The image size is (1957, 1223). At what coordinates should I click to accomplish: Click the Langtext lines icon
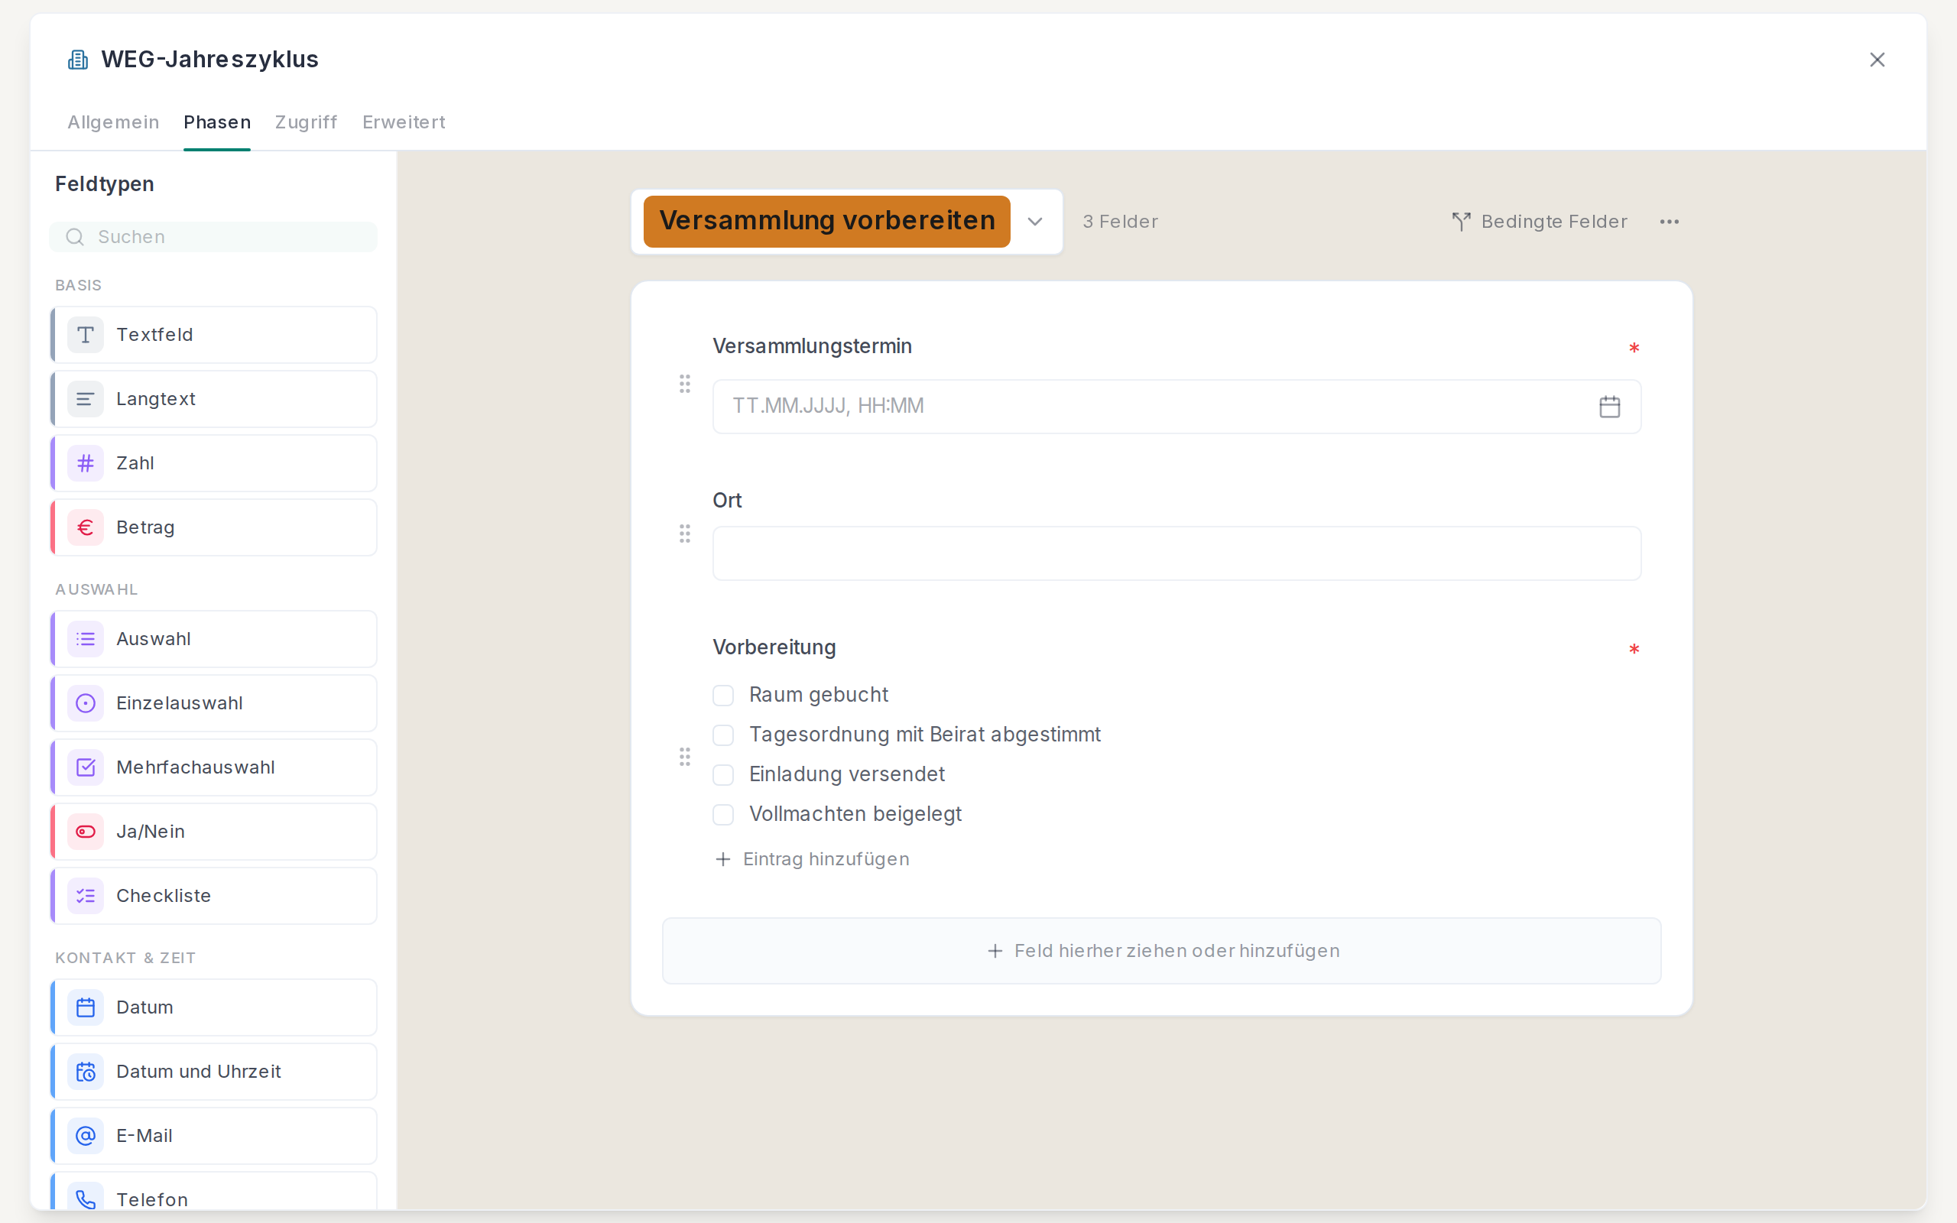pos(85,400)
